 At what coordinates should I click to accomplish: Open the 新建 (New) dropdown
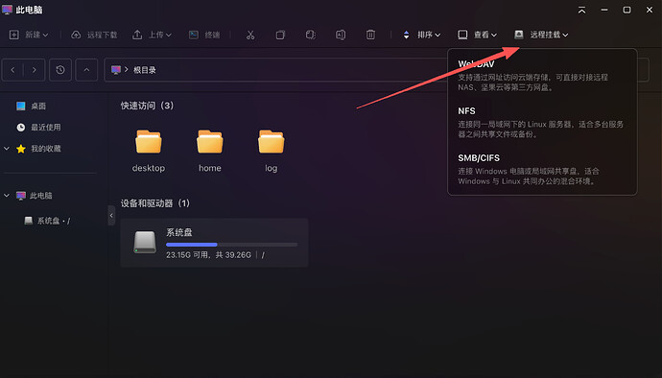pos(29,35)
